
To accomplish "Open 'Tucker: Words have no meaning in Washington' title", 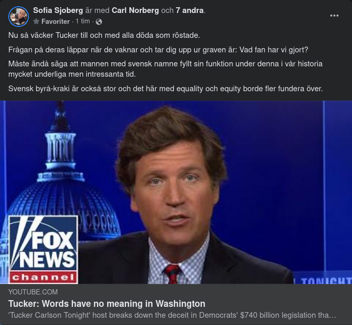I will (107, 304).
